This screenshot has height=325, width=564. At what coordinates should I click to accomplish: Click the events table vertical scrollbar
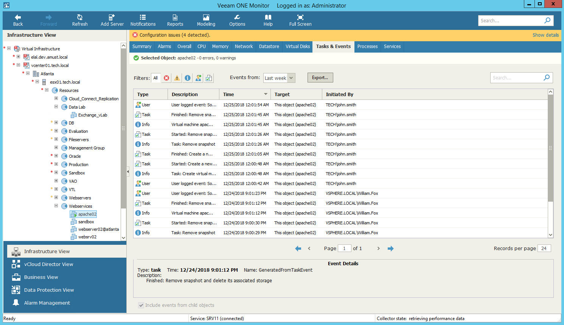[550, 148]
